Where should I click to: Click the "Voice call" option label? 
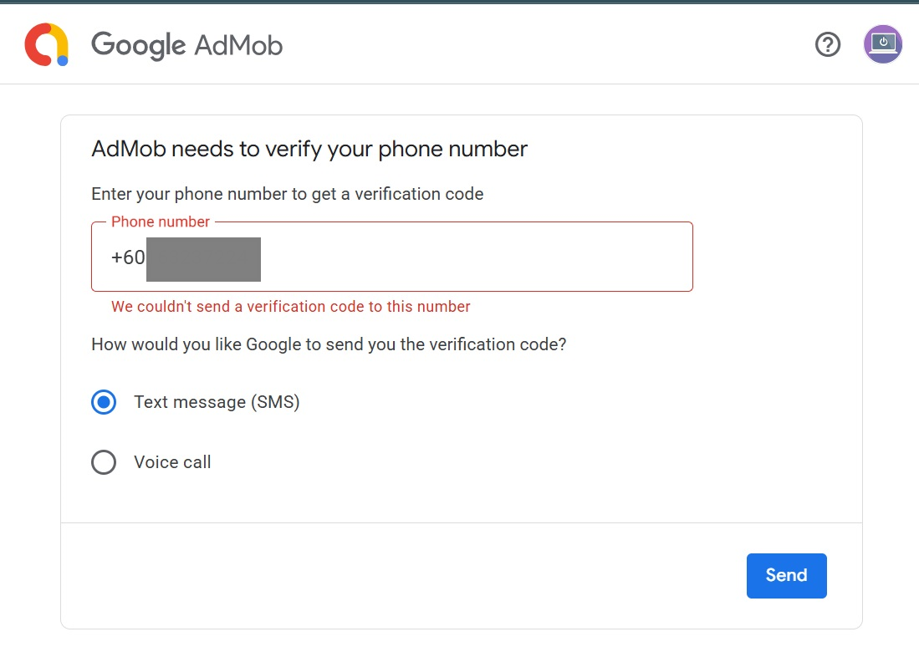coord(172,462)
